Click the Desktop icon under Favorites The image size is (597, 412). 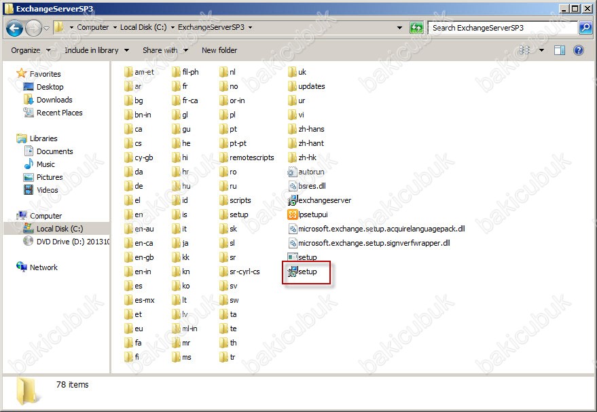tap(29, 87)
